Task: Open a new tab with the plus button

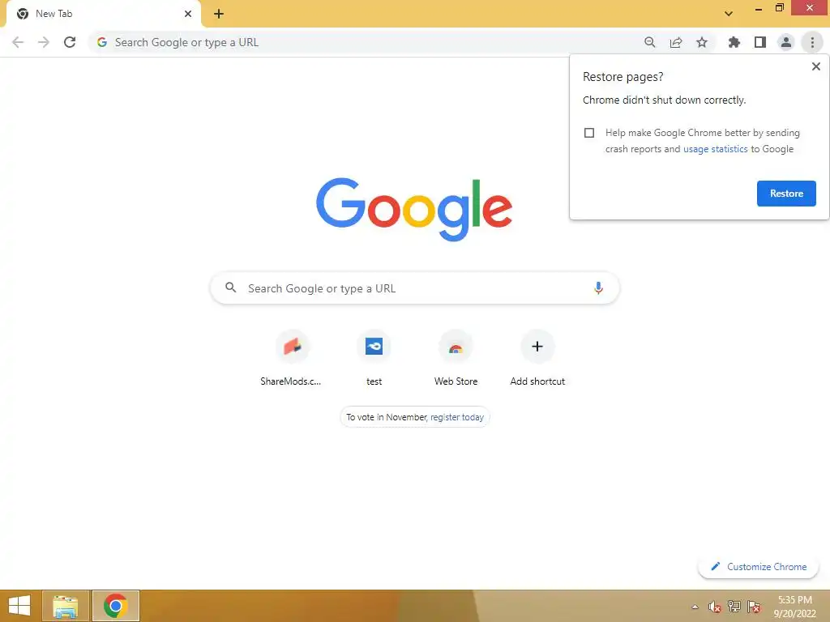Action: pyautogui.click(x=219, y=14)
